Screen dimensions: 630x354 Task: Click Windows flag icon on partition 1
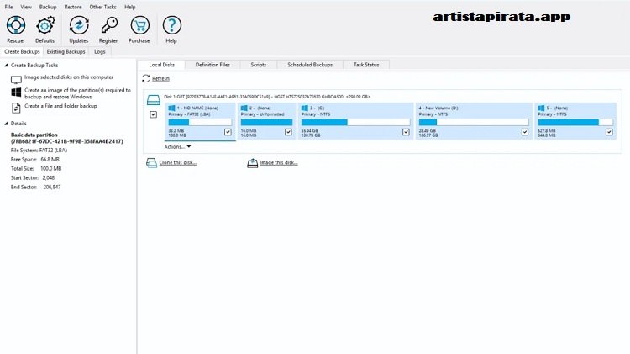tap(171, 108)
